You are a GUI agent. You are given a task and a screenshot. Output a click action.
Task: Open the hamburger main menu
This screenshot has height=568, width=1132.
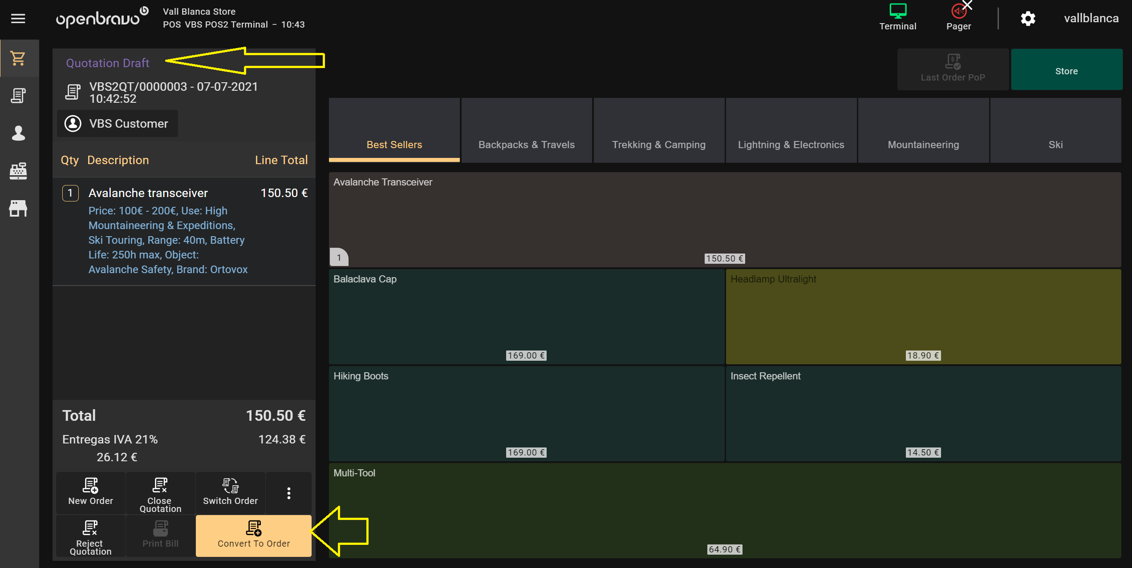(18, 19)
